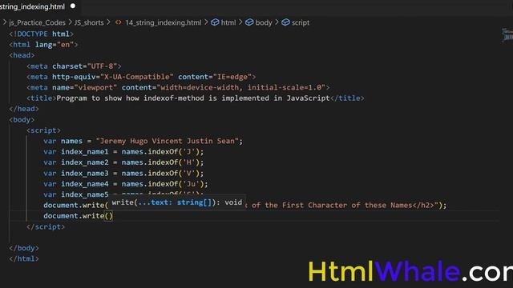
Task: Click the index_name3 variable
Action: [x=85, y=174]
